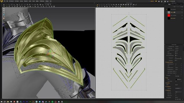Click the edit pencil beside Grain Direction
Screen dimensions: 184x103
tap(181, 81)
